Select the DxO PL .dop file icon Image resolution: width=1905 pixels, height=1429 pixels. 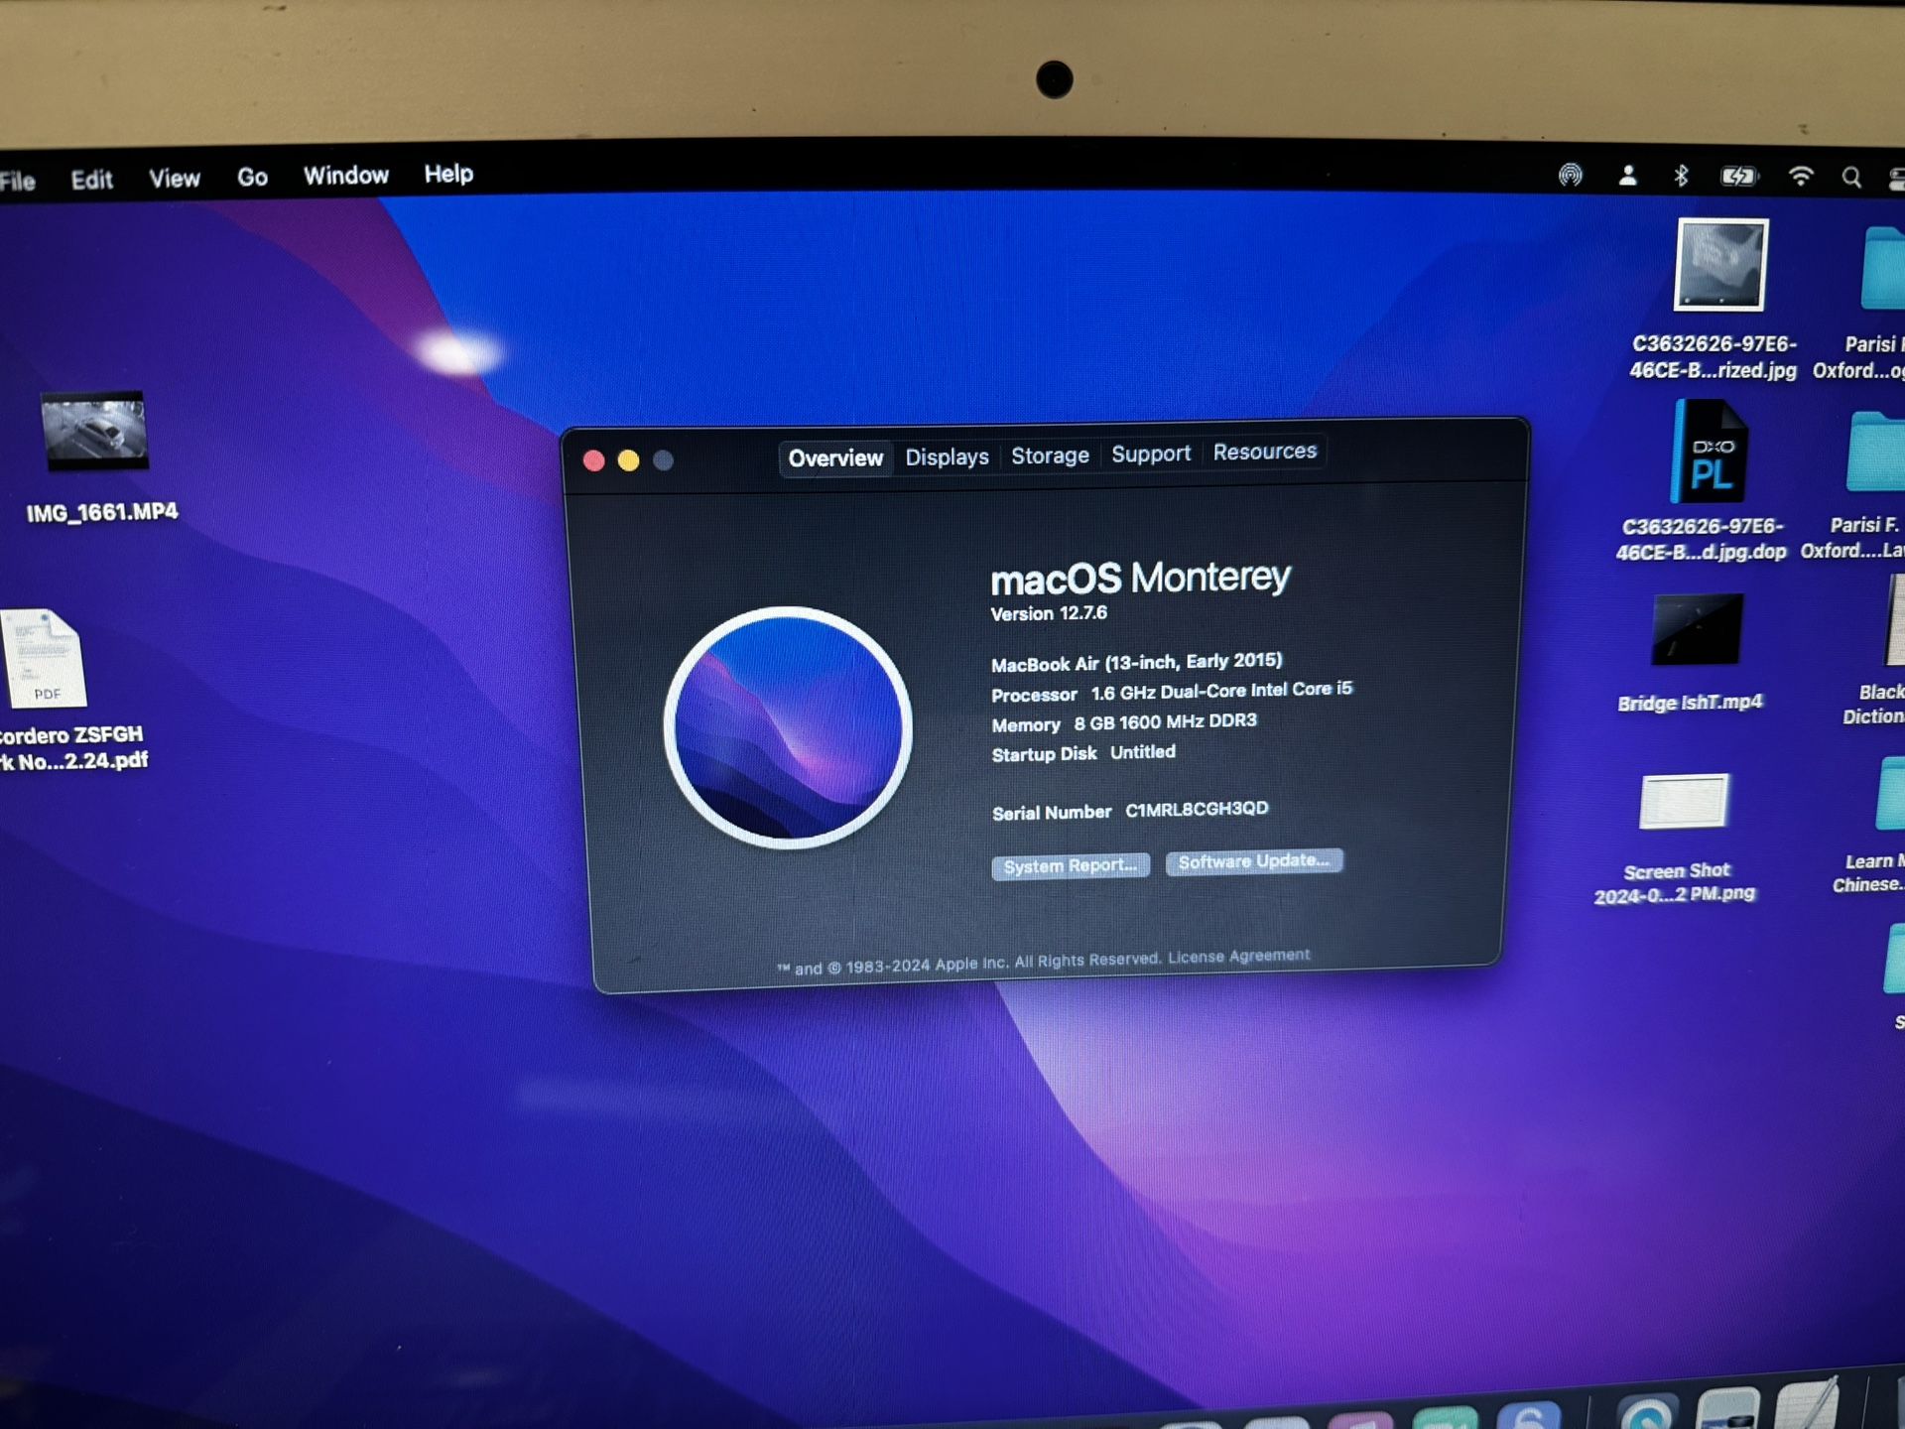pos(1709,453)
